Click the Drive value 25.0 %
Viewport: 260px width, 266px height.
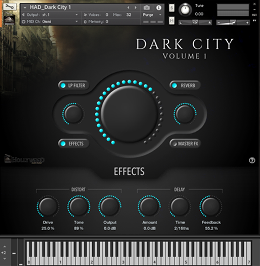click(48, 228)
